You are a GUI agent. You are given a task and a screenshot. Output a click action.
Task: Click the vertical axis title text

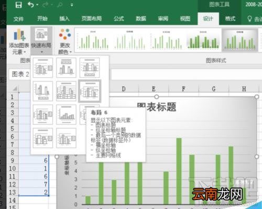pyautogui.click(x=67, y=165)
